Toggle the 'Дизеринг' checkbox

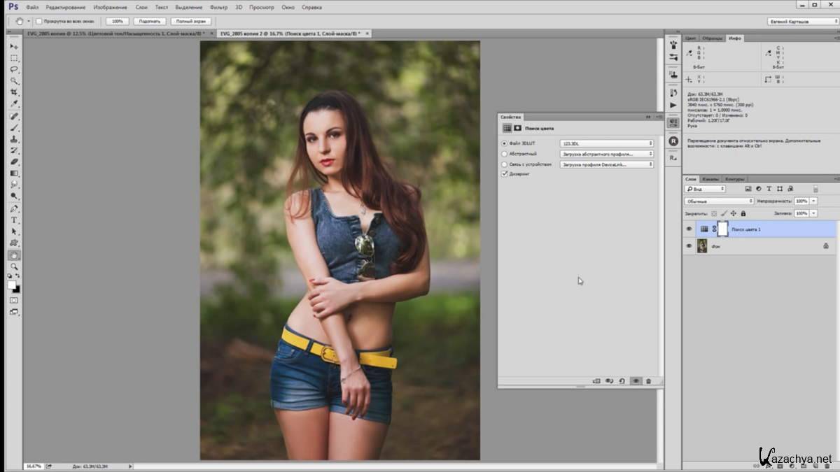coord(505,174)
